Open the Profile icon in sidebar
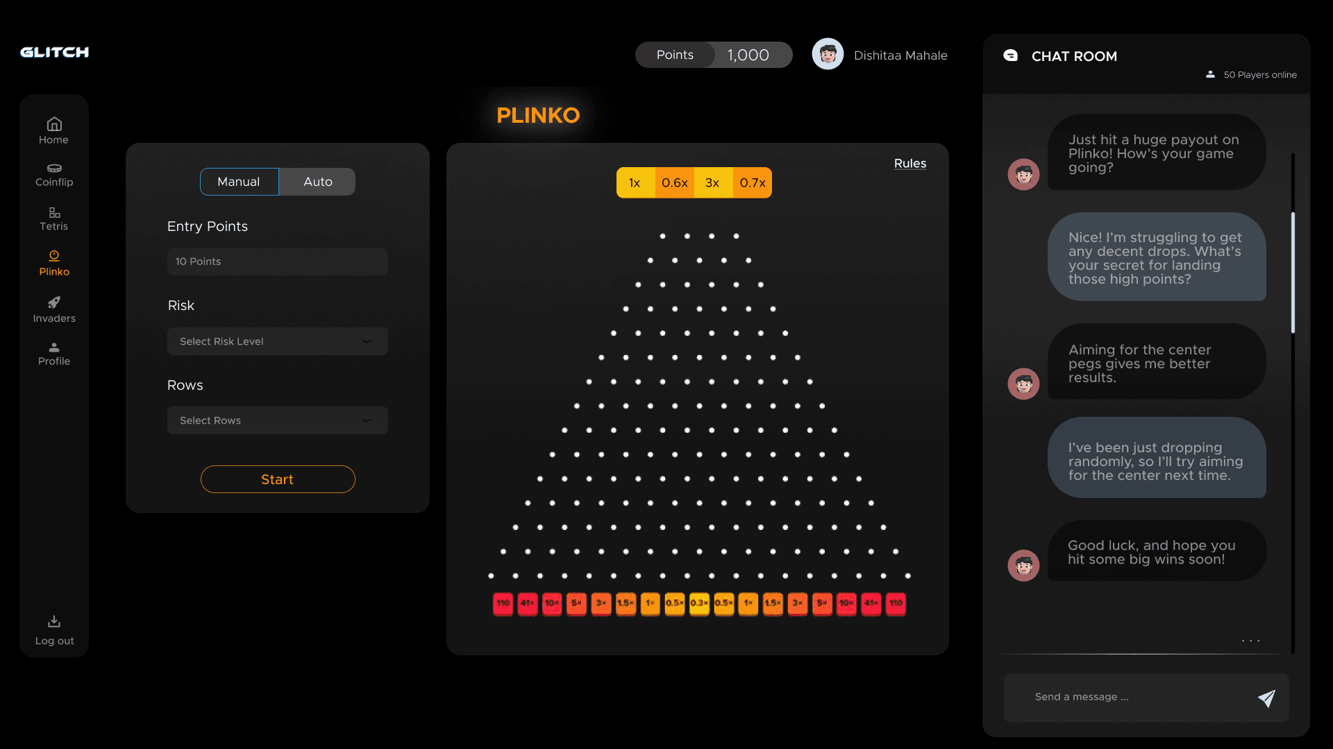The height and width of the screenshot is (749, 1333). [x=54, y=347]
